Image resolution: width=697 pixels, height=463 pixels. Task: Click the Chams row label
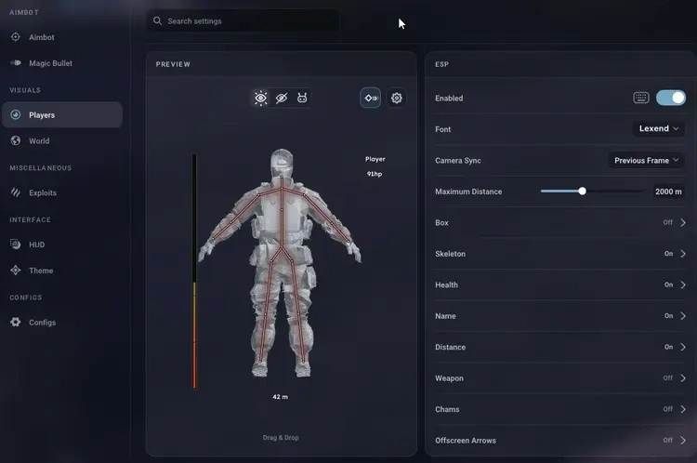tap(447, 409)
